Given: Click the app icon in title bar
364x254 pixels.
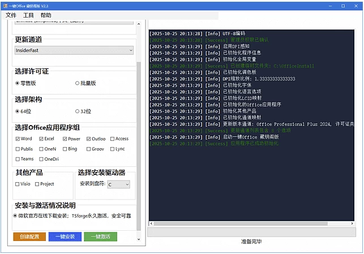Looking at the screenshot, I should pos(5,5).
